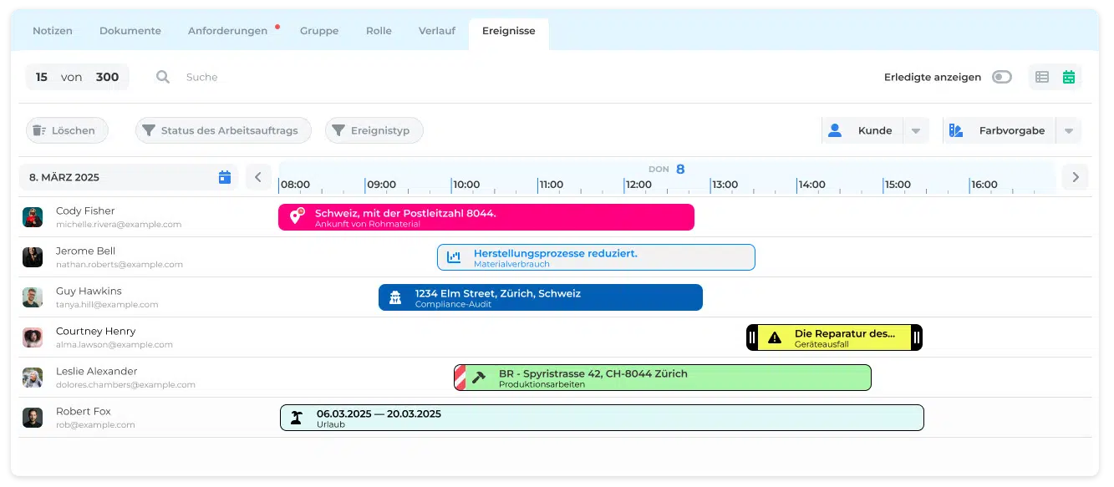Click Cody Fisher's avatar

[33, 217]
